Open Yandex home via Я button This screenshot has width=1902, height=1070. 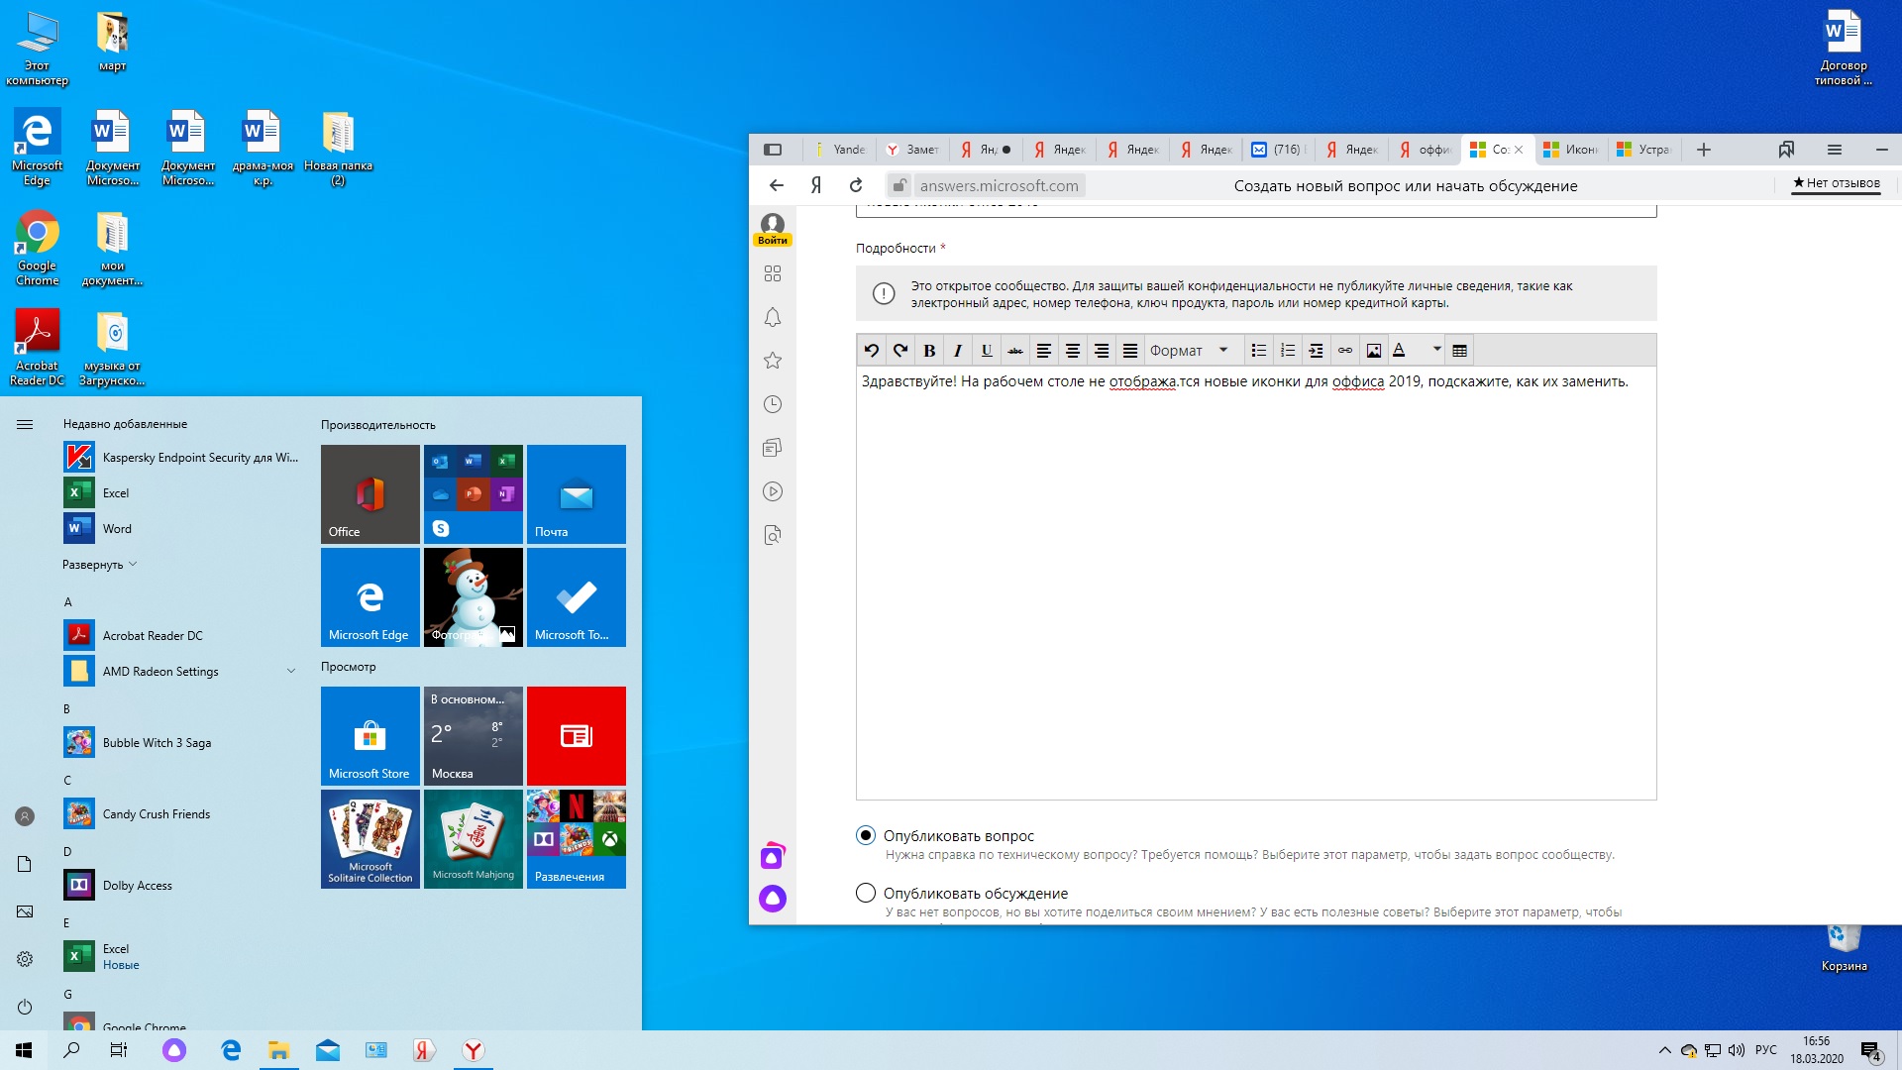coord(816,185)
